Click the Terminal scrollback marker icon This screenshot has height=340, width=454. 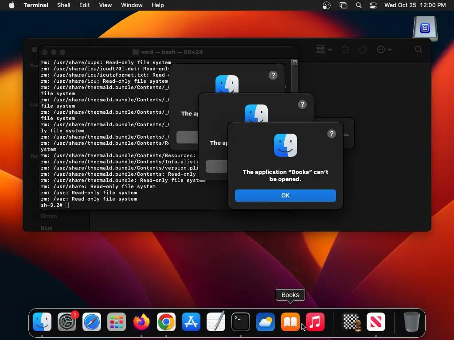tap(295, 62)
